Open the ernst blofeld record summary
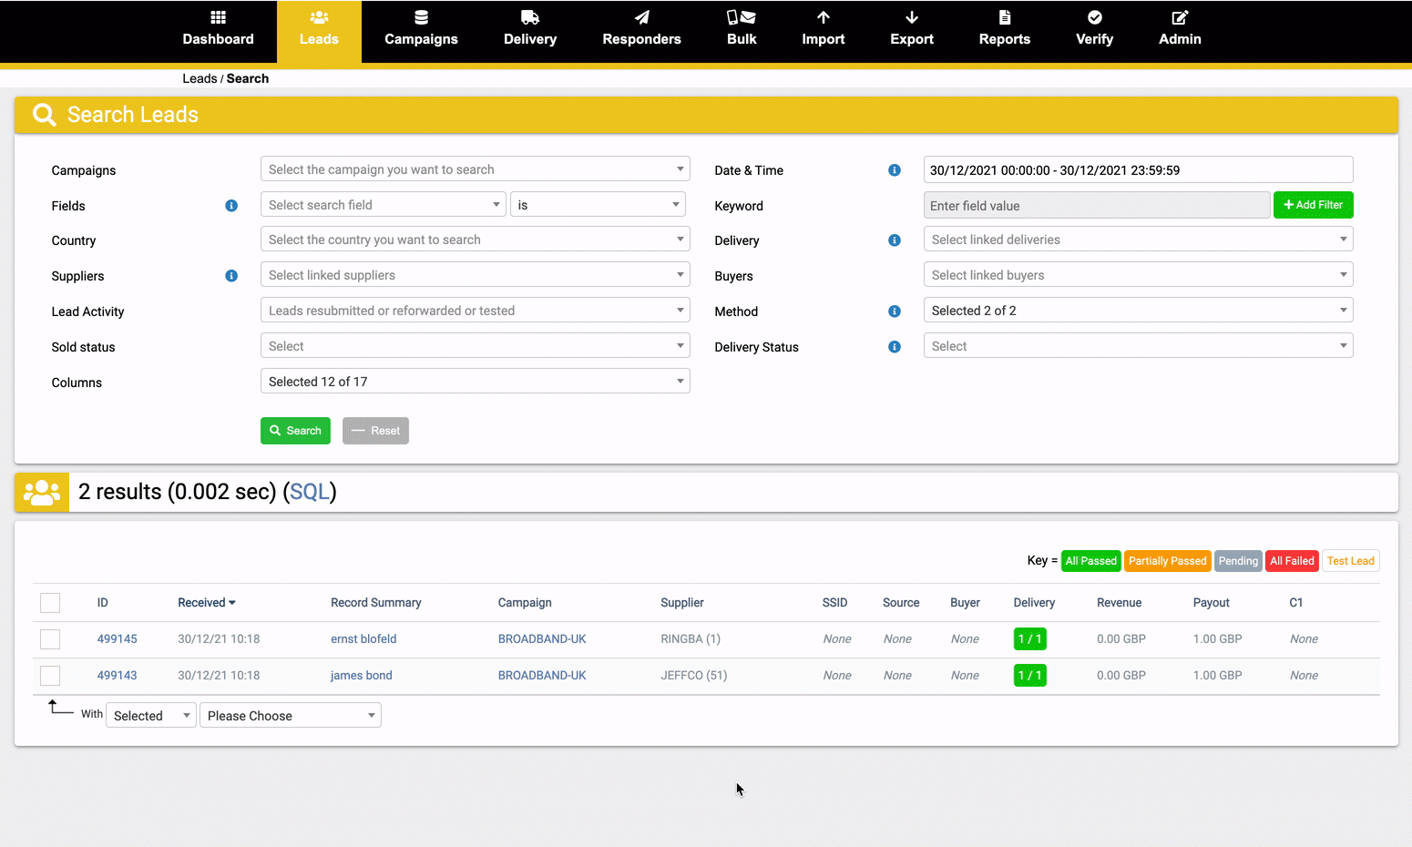1412x847 pixels. [363, 639]
